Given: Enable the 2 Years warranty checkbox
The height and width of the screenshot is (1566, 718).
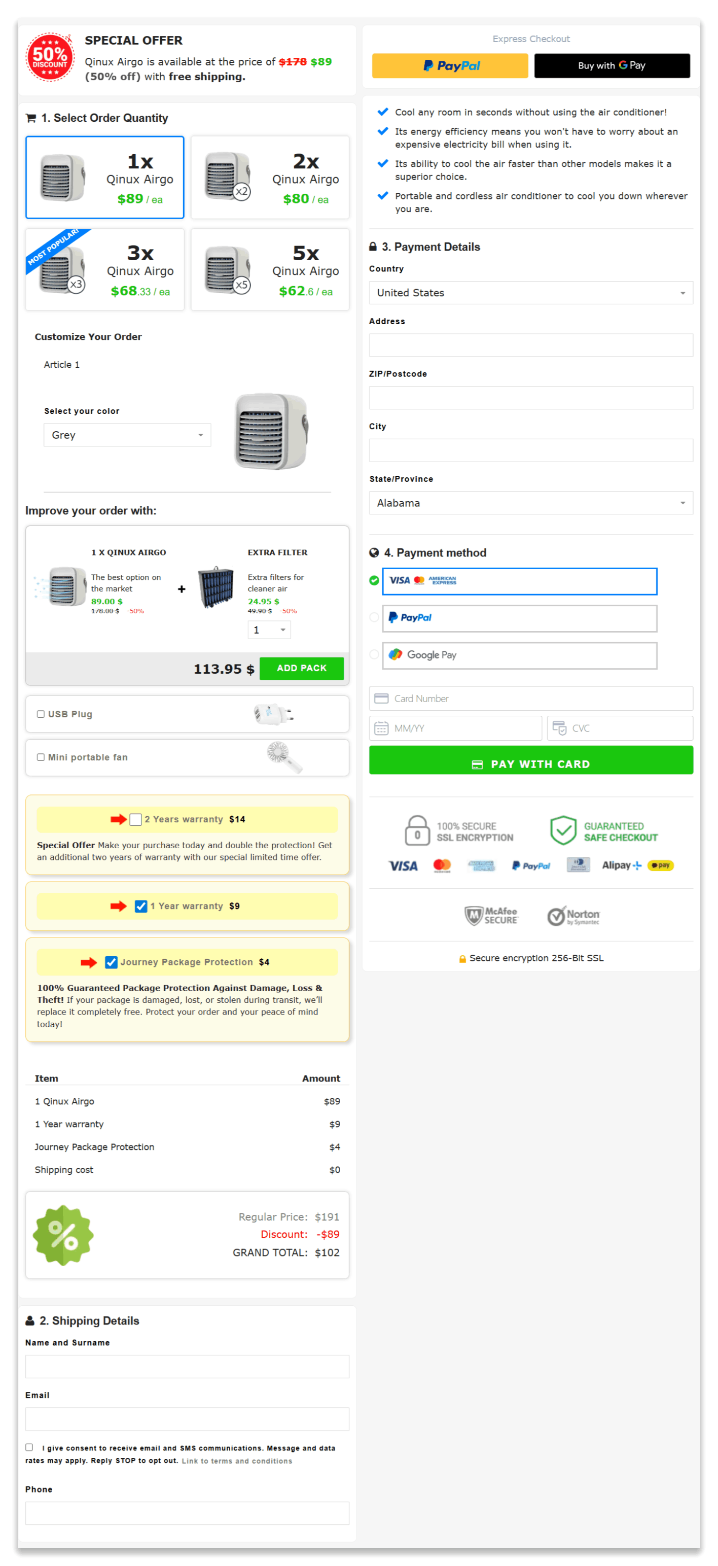Looking at the screenshot, I should [135, 819].
